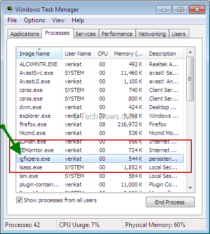Click the scrollbar up arrow
Screen dimensions: 210x234
pos(190,52)
